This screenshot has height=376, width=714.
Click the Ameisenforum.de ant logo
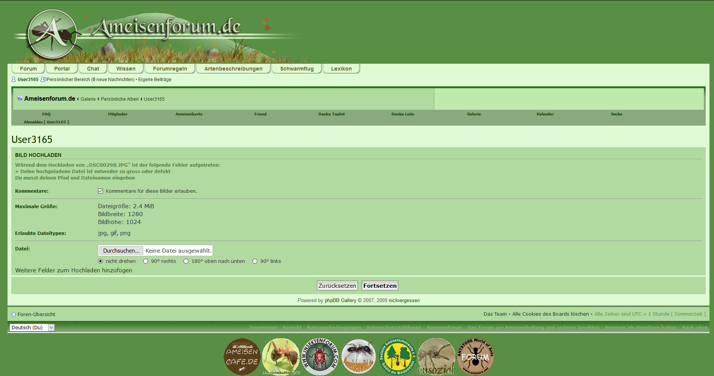pos(53,34)
